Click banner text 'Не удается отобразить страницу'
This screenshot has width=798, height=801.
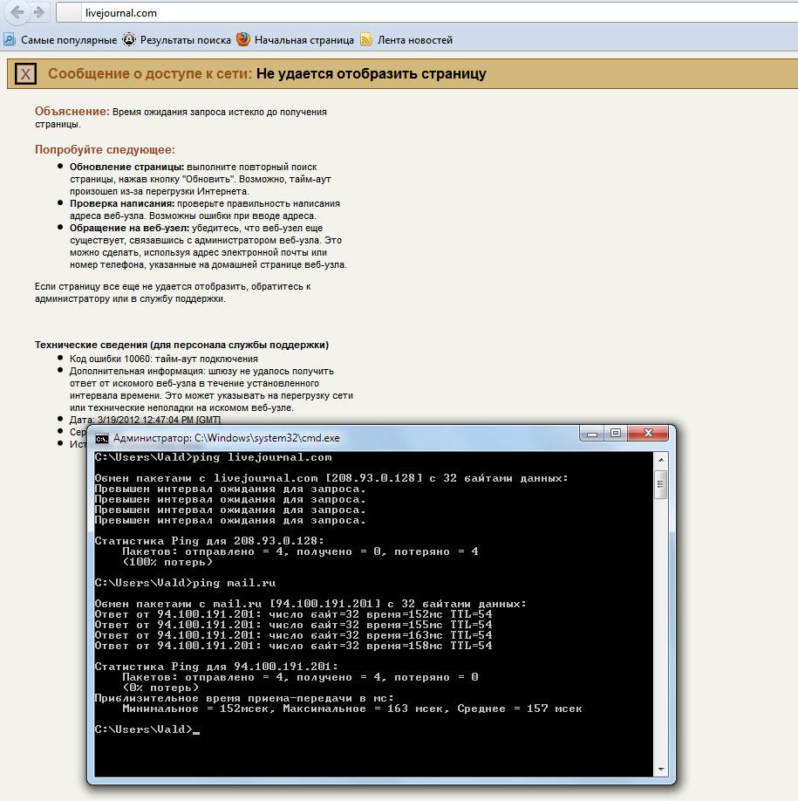pos(372,74)
